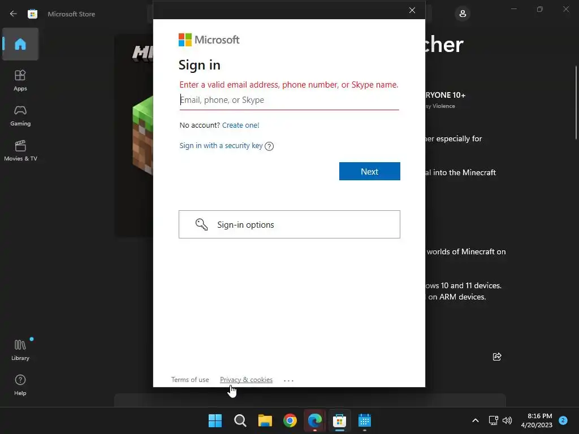Open the Apps section in the sidebar

[x=20, y=80]
